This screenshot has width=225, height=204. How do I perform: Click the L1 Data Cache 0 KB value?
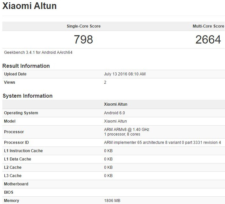(108, 159)
